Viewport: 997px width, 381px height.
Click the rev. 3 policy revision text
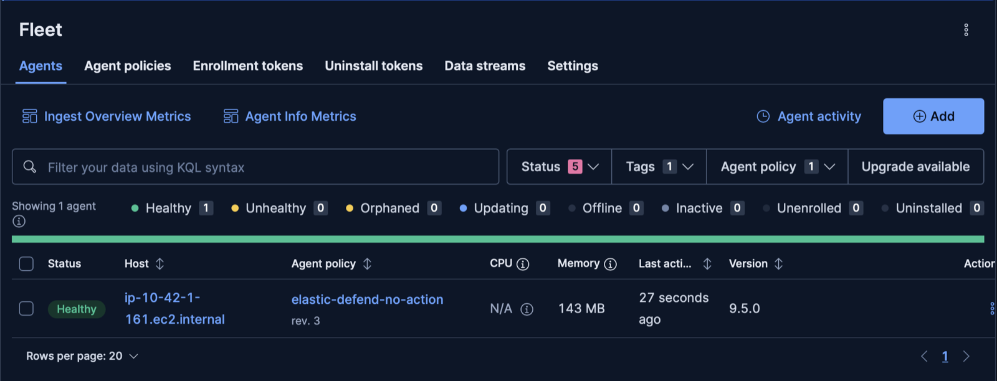(305, 321)
